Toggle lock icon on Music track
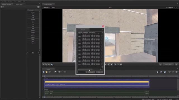The width and height of the screenshot is (179, 100). (47, 94)
